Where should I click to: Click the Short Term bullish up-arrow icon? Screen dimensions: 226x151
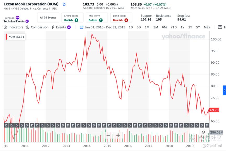click(76, 20)
